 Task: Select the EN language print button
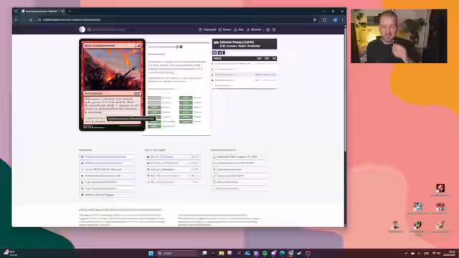[x=214, y=52]
